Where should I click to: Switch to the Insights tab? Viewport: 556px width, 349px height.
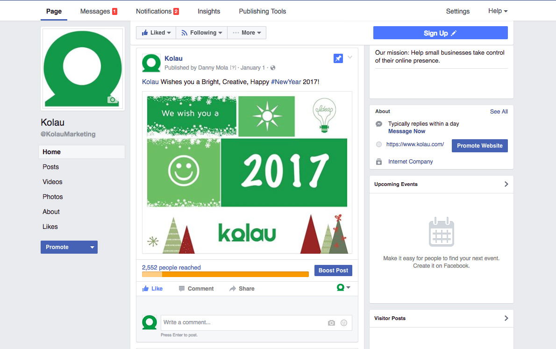point(209,11)
